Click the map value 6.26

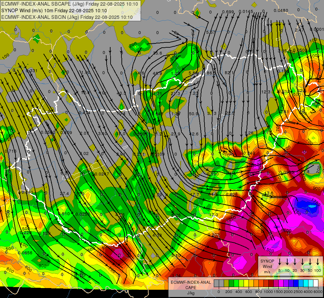tap(176, 215)
